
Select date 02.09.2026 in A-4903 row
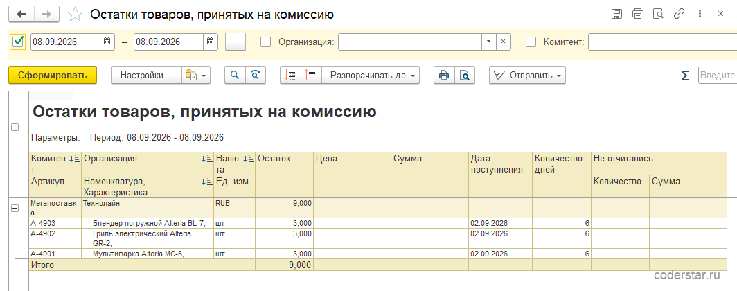[500, 223]
